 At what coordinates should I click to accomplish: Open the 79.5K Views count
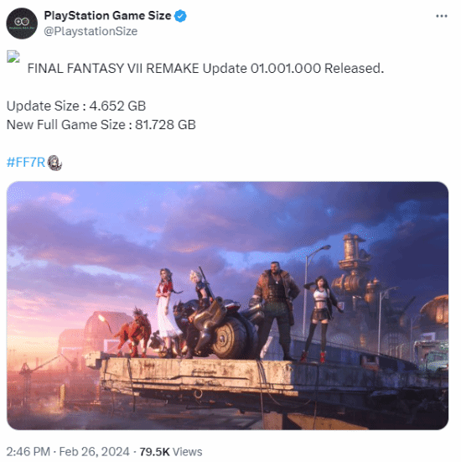click(x=171, y=452)
